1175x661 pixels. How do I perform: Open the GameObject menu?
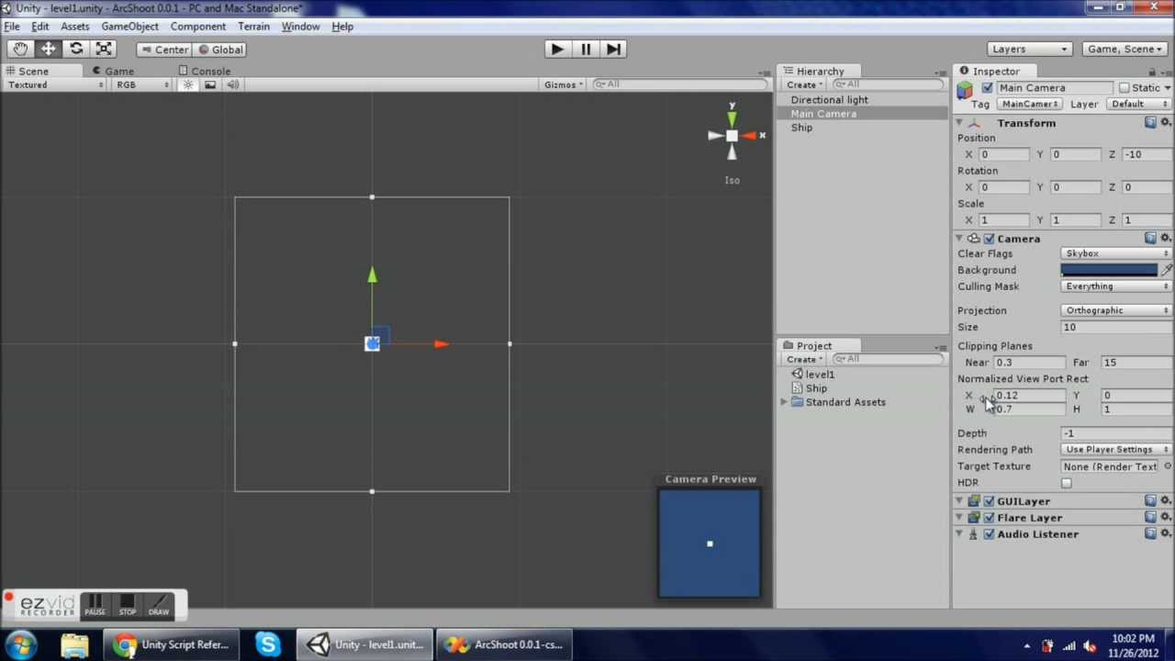pyautogui.click(x=129, y=27)
